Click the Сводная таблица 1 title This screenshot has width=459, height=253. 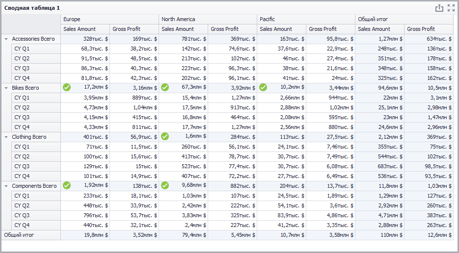tap(32, 8)
